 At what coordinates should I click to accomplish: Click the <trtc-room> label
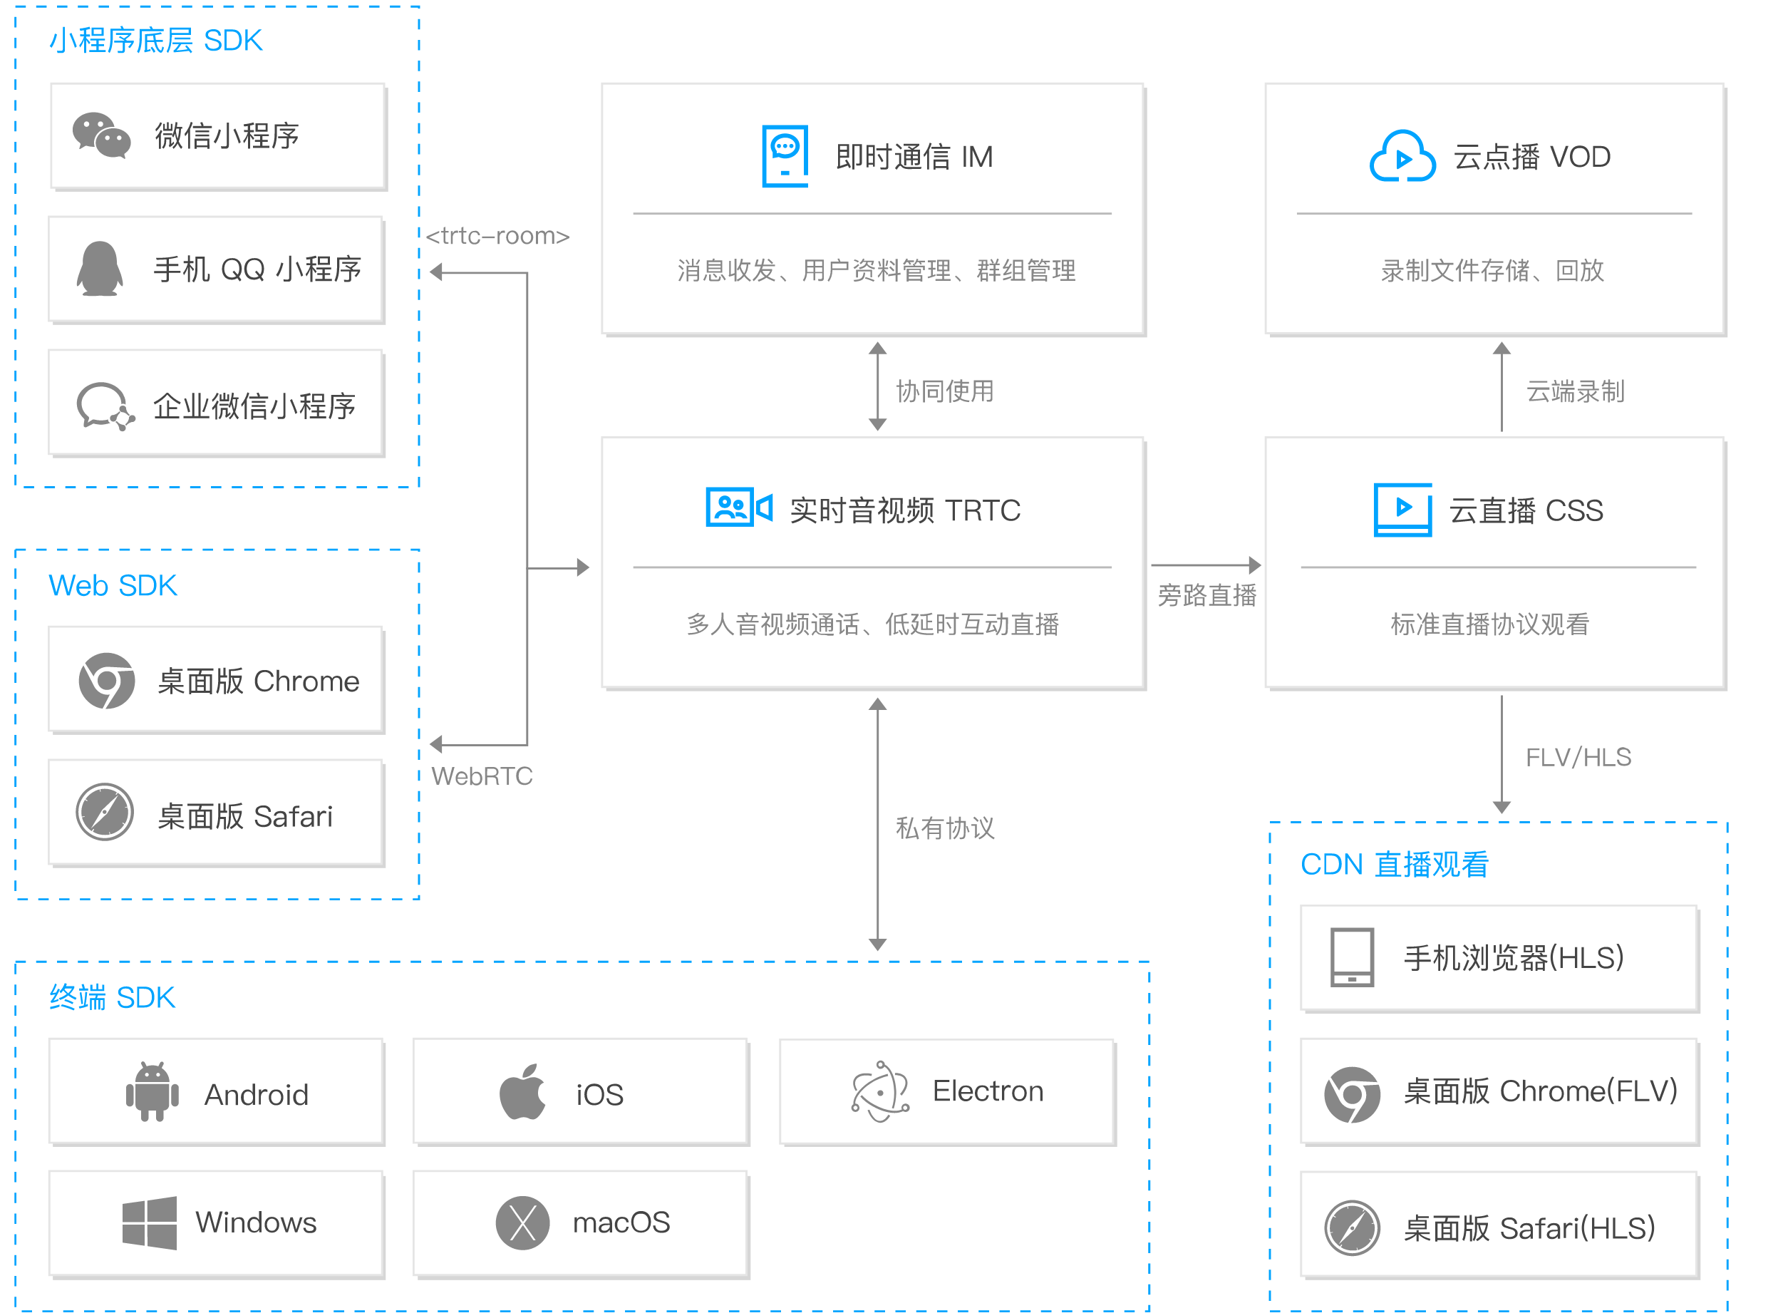tap(497, 236)
